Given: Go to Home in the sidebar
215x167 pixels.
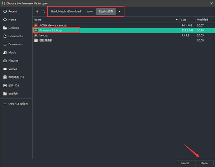Looking at the screenshot, I should (16, 20).
